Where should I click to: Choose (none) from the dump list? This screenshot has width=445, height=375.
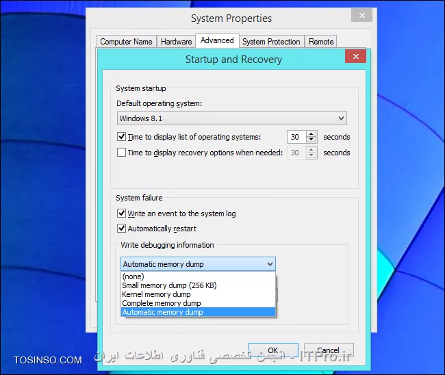point(198,276)
